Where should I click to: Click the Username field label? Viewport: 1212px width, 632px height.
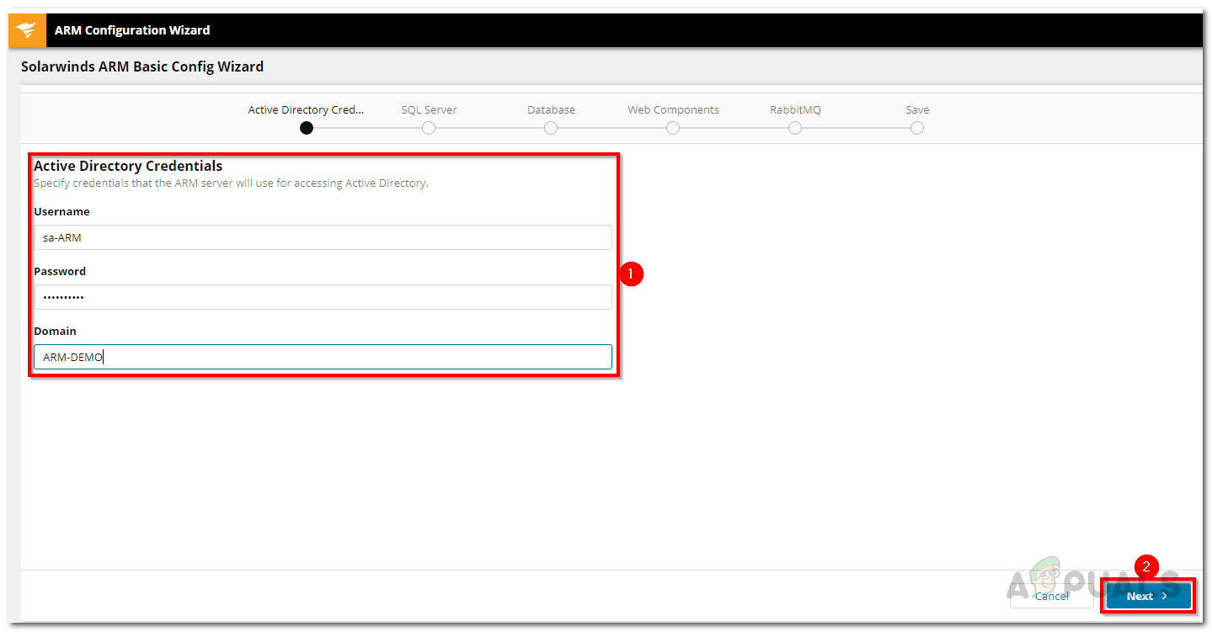click(x=61, y=211)
